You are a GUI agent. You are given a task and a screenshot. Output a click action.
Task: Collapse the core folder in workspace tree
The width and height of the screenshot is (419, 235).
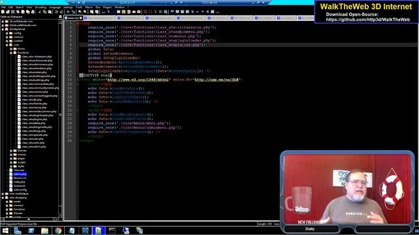point(7,45)
